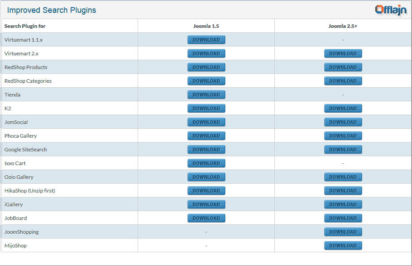Select the 'Virtuemart 1.1.x' row label
This screenshot has height=266, width=412.
[x=23, y=40]
